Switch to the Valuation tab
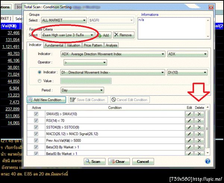Image resolution: width=224 pixels, height=183 pixels. (74, 45)
